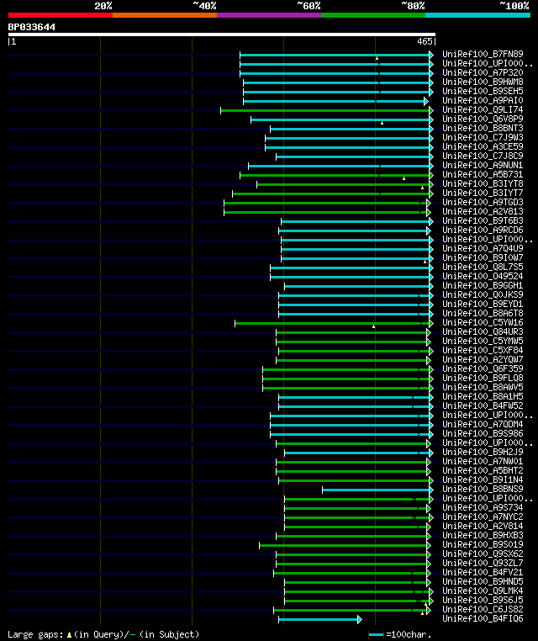This screenshot has width=538, height=641.
Task: Select the UniRef100_B9GGH1 hit
Action: pyautogui.click(x=483, y=285)
